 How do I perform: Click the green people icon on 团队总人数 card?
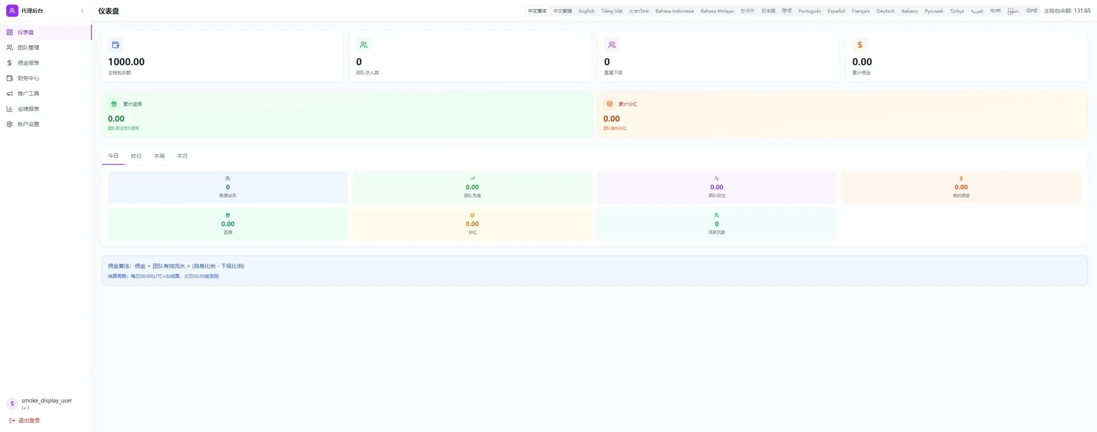(x=363, y=45)
